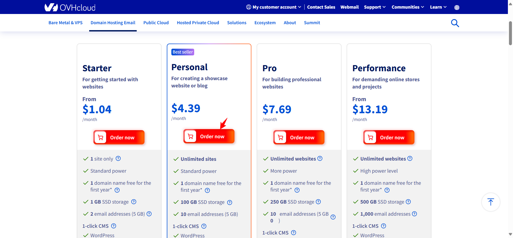
Task: Click help icon beside '1 GB SSD storage'
Action: coord(134,202)
